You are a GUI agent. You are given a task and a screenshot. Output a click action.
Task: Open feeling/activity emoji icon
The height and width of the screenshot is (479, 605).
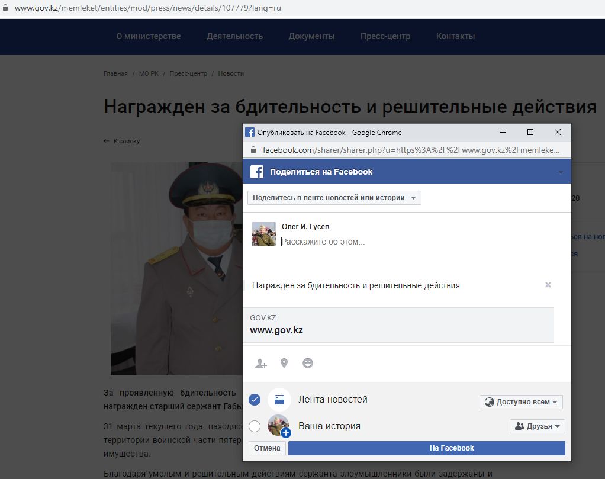click(x=307, y=363)
